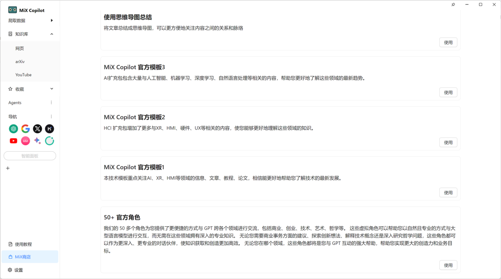Click 使用 for 50+ 官方角色
The height and width of the screenshot is (279, 501).
pos(448,265)
